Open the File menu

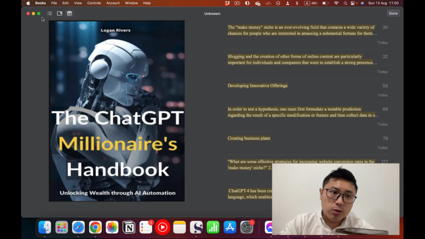54,3
